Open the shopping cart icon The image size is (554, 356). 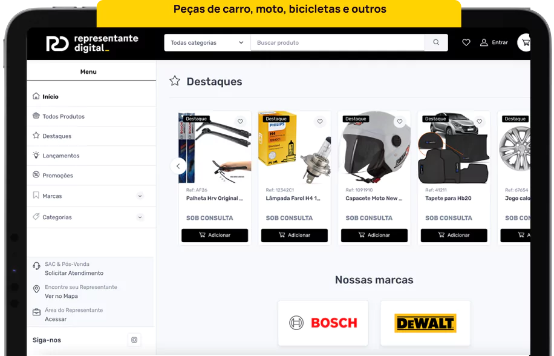(525, 42)
